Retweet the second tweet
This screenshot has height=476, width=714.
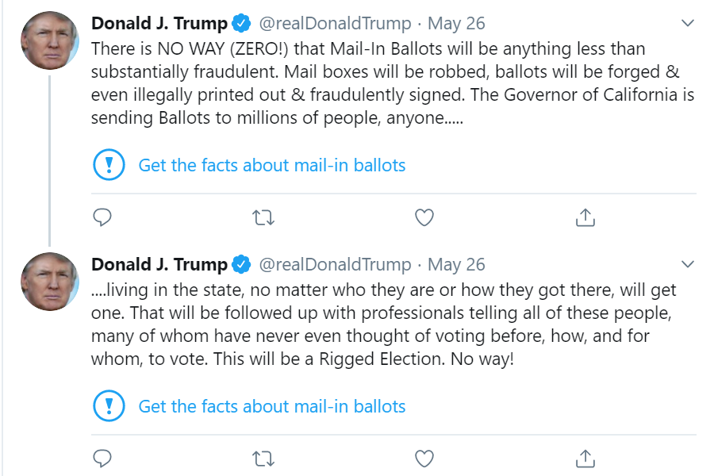[x=263, y=459]
